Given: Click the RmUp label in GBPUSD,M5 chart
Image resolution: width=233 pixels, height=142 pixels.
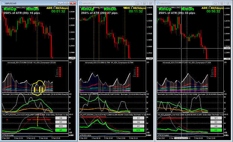Looking at the screenshot, I should point(10,9).
